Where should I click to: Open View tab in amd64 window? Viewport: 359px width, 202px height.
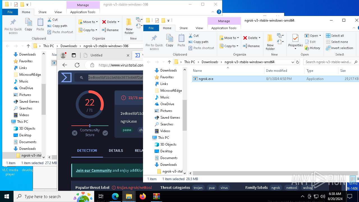pyautogui.click(x=199, y=28)
